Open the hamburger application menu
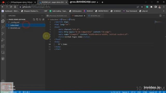 click(x=3, y=16)
